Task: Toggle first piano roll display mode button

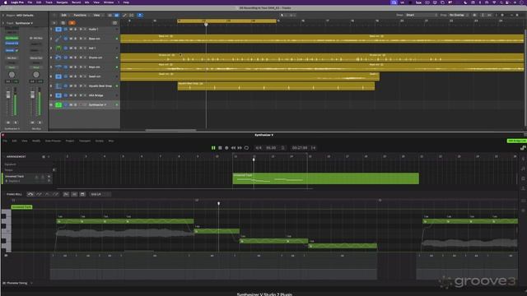Action: tap(66, 194)
